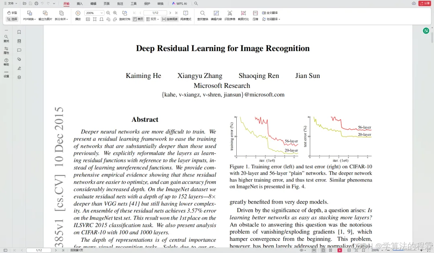Open the thumbnail panel icon
This screenshot has height=253, width=434.
pos(19,41)
